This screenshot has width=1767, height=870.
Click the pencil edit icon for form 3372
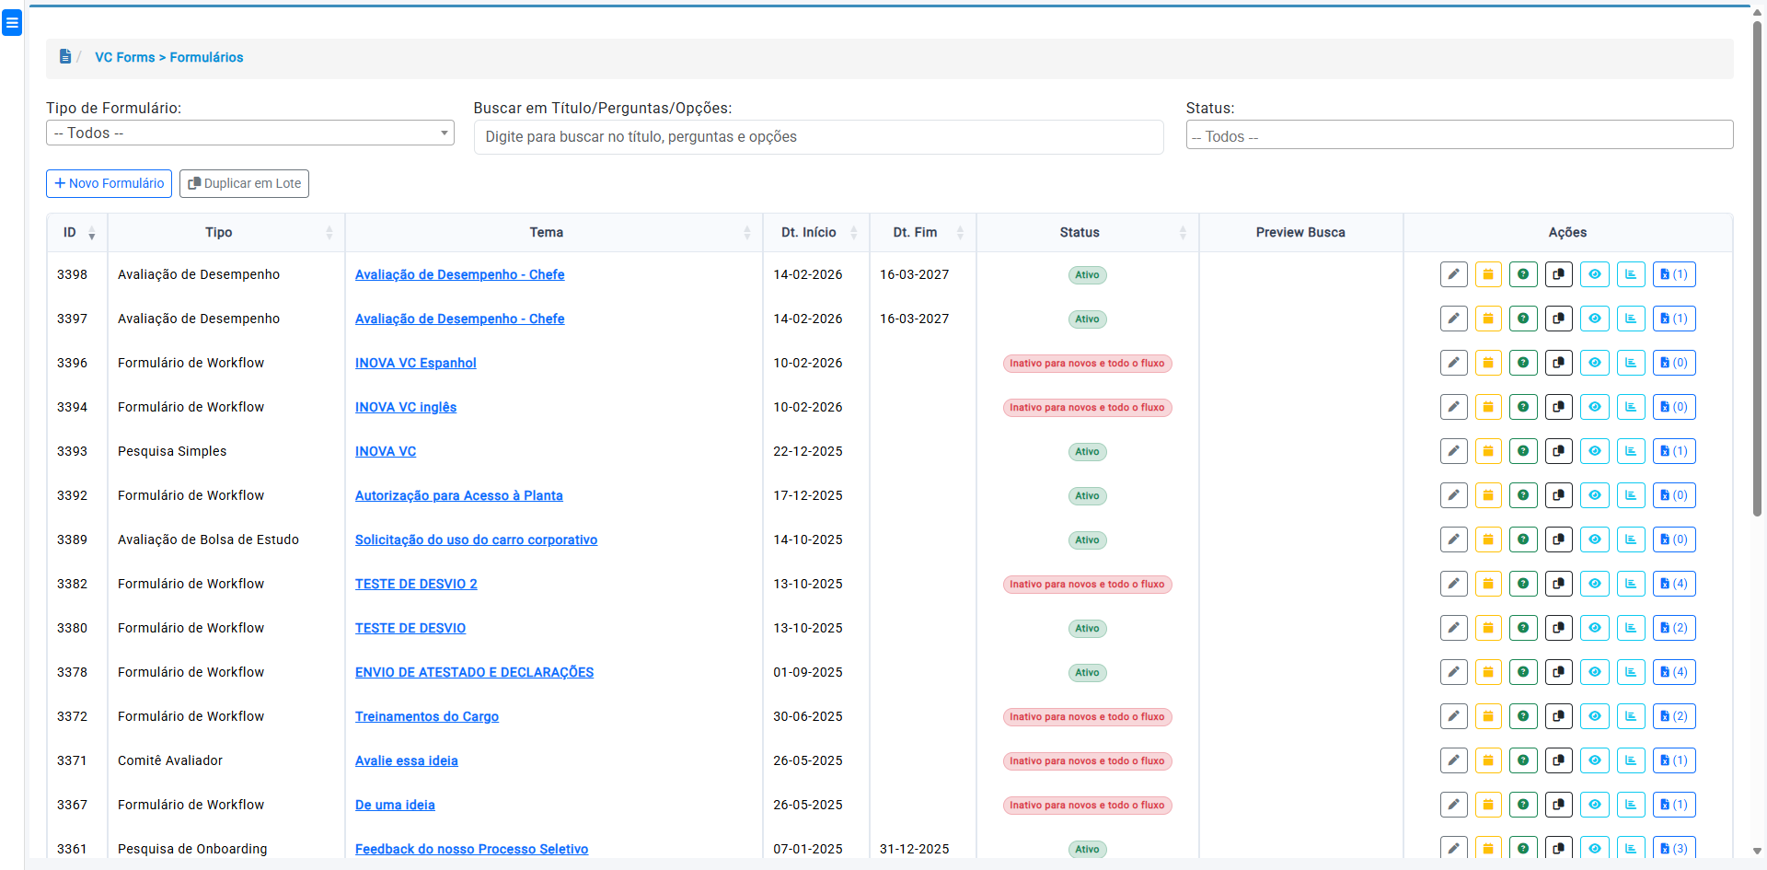(1453, 716)
